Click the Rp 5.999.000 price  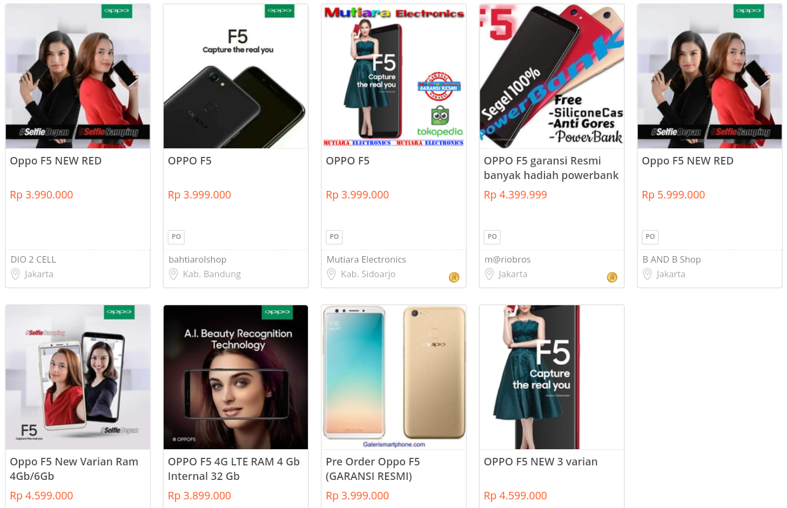coord(673,195)
